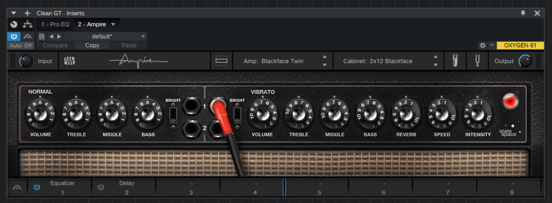
Task: Open the tuner fork icon
Action: (478, 61)
